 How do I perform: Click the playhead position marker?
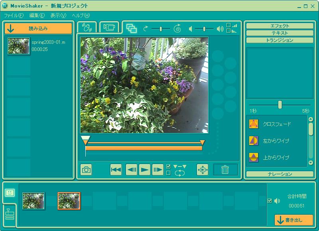tap(85, 138)
